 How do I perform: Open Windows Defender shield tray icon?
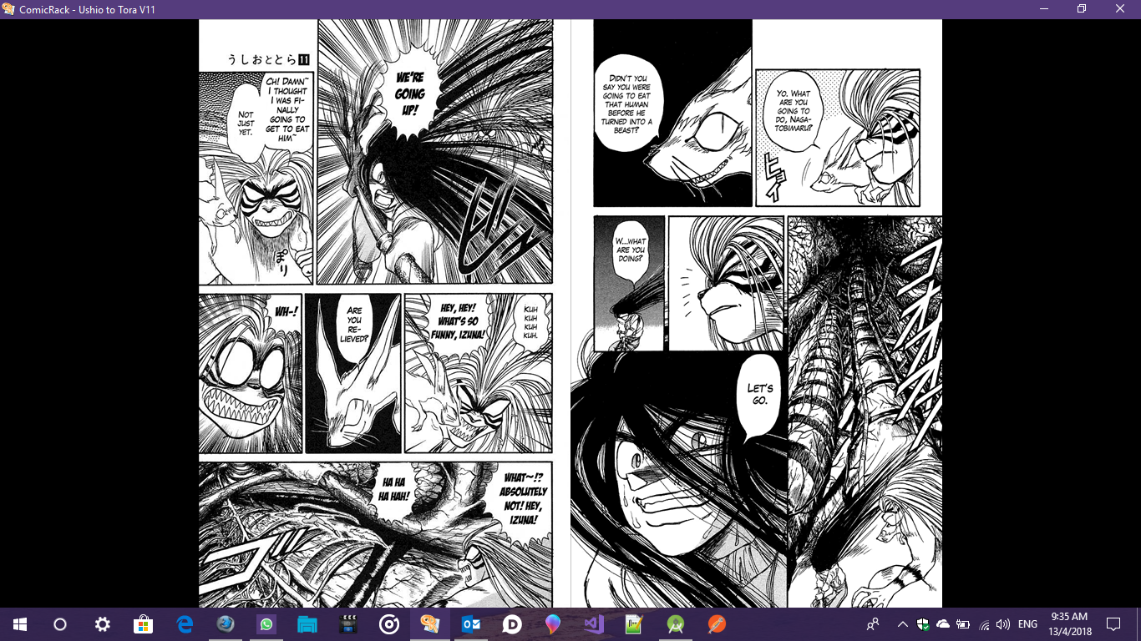pos(923,624)
